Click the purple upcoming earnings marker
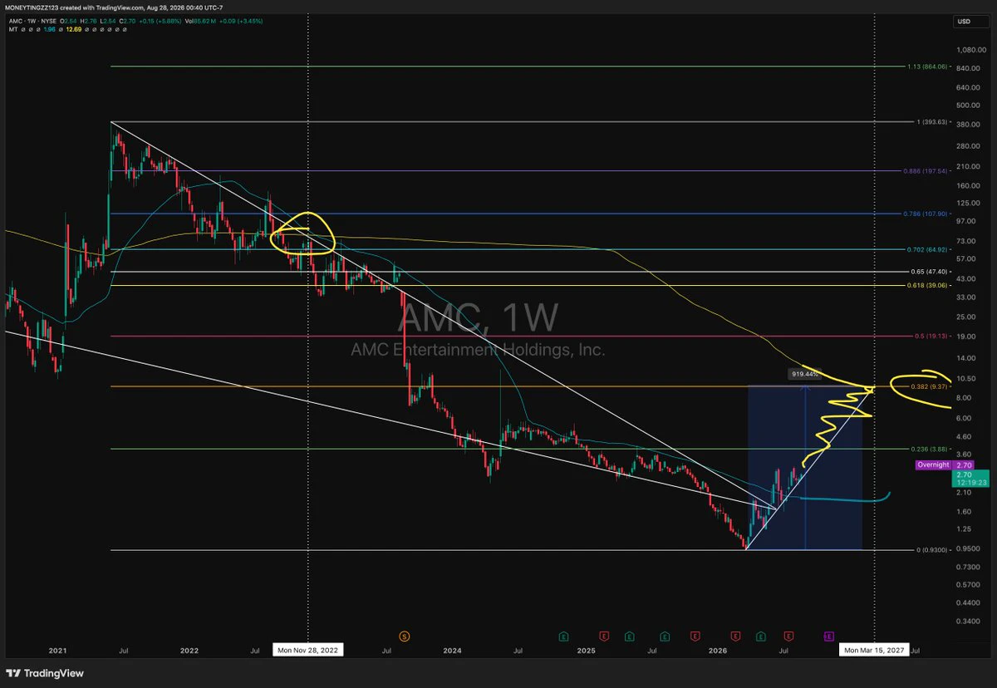This screenshot has height=688, width=997. click(x=829, y=636)
